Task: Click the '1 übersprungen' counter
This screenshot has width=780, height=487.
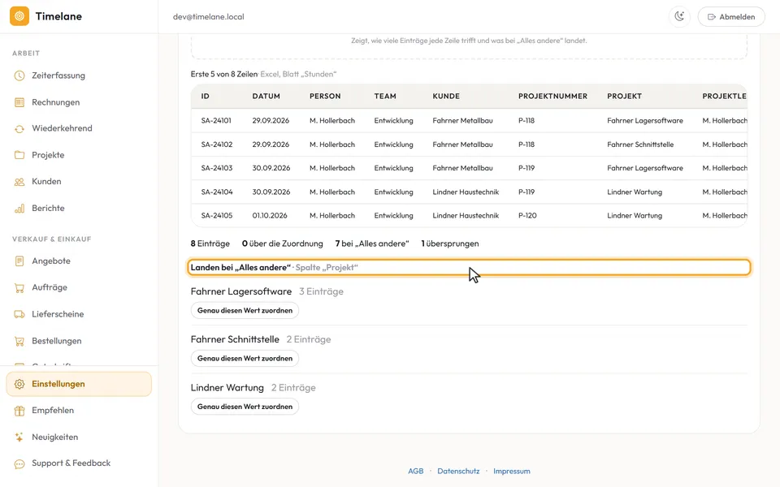Action: (449, 243)
